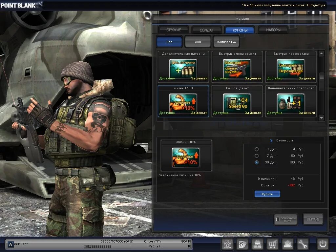Choose the 7 Дн. price option

[256, 156]
